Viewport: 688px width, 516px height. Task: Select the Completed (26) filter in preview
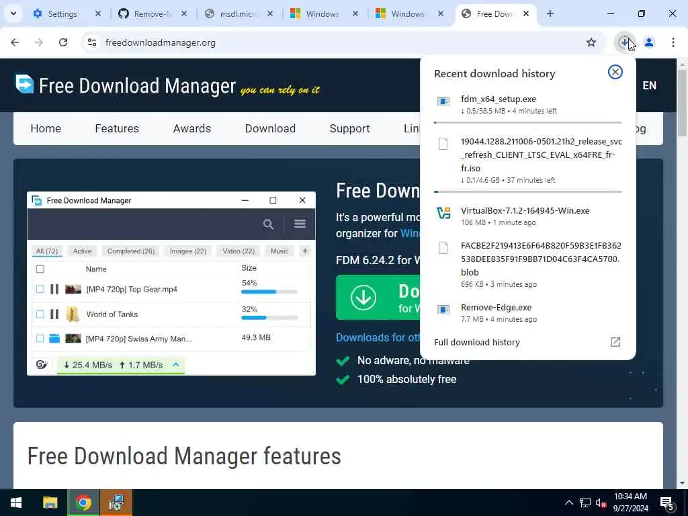131,251
